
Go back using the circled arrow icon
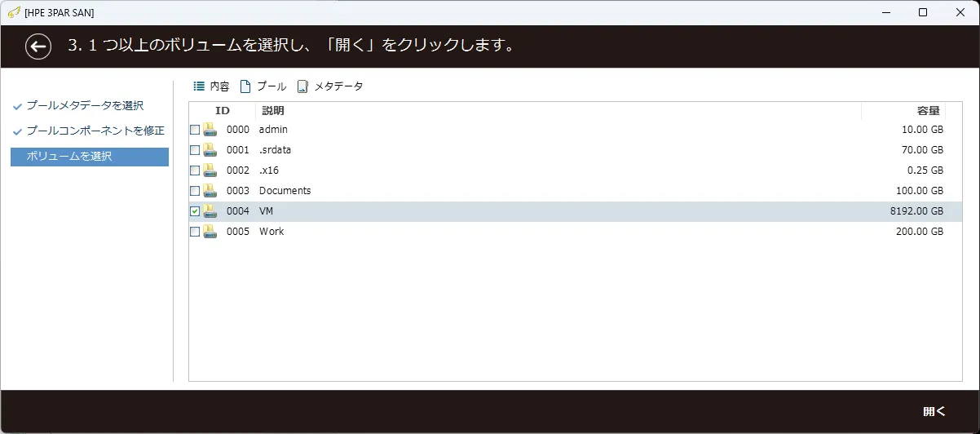click(38, 46)
